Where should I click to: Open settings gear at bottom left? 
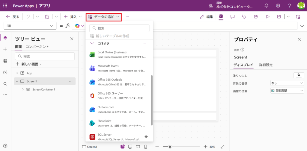[5, 146]
